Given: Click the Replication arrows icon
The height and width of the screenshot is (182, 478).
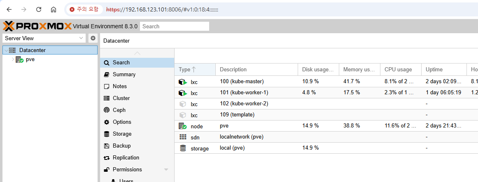Looking at the screenshot, I should click(106, 158).
